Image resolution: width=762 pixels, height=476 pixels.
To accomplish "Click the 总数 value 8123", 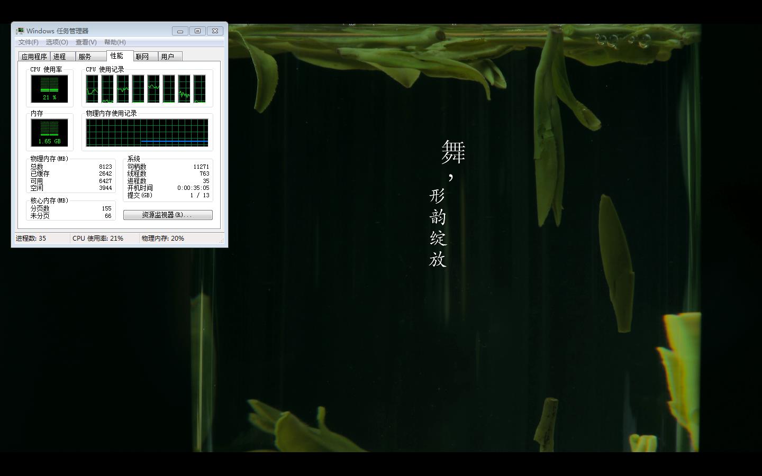I will 105,167.
